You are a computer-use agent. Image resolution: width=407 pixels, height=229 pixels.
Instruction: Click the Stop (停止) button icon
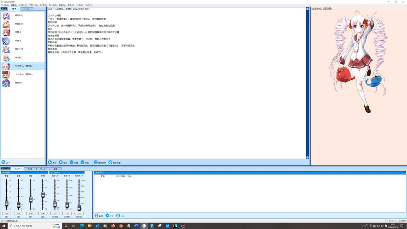61,162
